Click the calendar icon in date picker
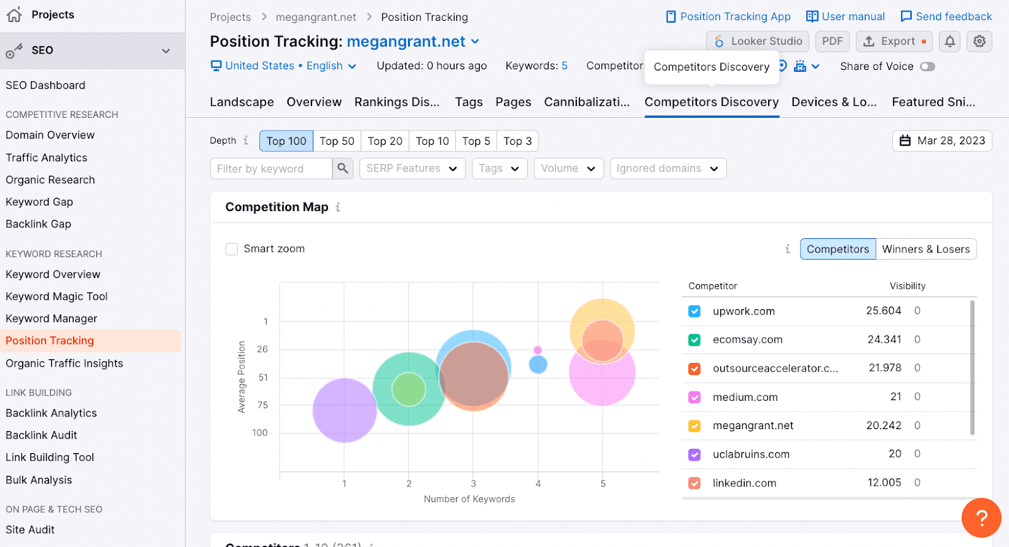This screenshot has height=547, width=1009. 905,141
